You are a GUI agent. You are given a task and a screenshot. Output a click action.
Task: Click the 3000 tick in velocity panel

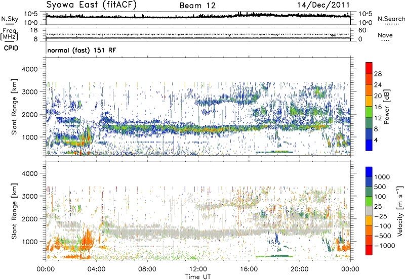[29, 196]
